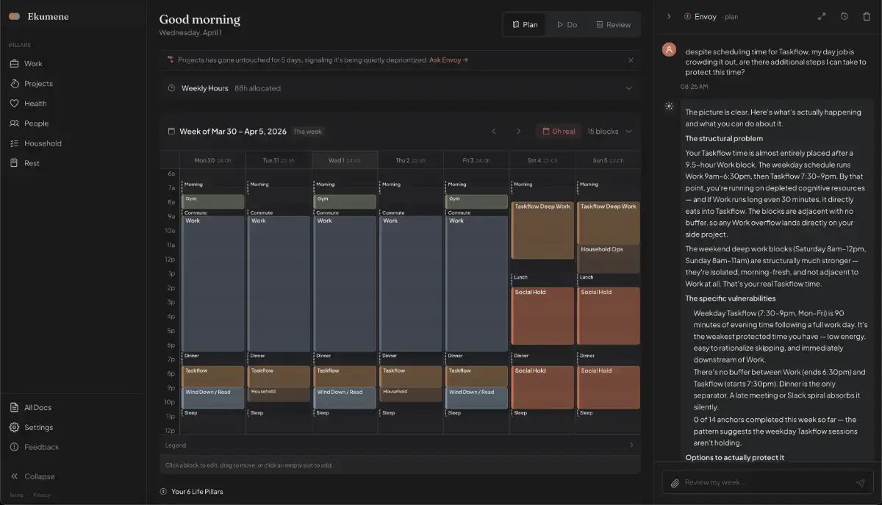Select the Saturday Taskflow Deep Work block
The image size is (882, 505).
pyautogui.click(x=542, y=230)
